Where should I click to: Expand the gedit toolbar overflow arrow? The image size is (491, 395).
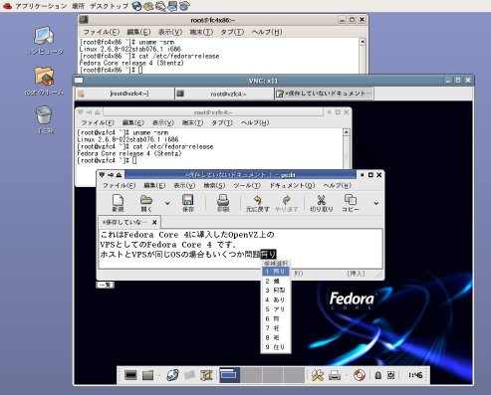pyautogui.click(x=375, y=203)
